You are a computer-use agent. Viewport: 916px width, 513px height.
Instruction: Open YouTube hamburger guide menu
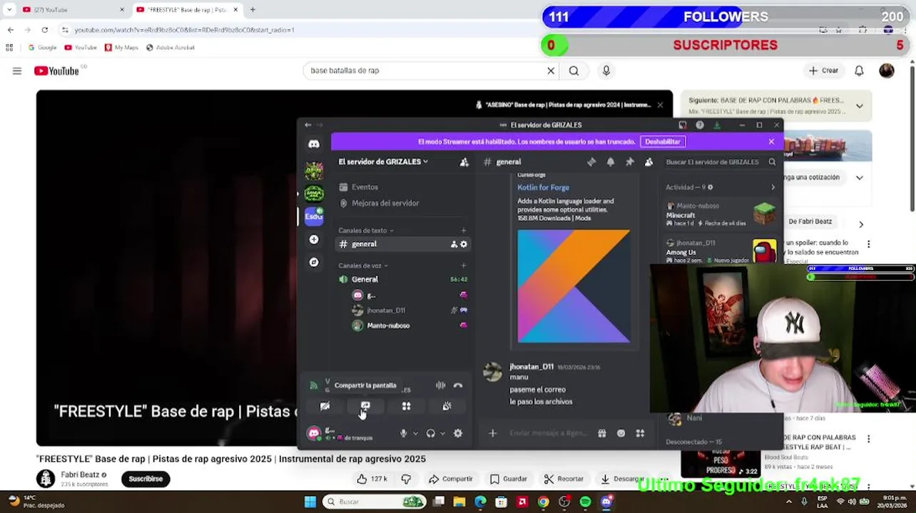click(x=17, y=71)
